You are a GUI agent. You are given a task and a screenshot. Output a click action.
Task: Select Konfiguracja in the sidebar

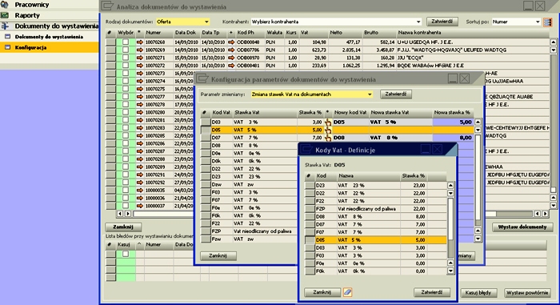click(x=50, y=47)
